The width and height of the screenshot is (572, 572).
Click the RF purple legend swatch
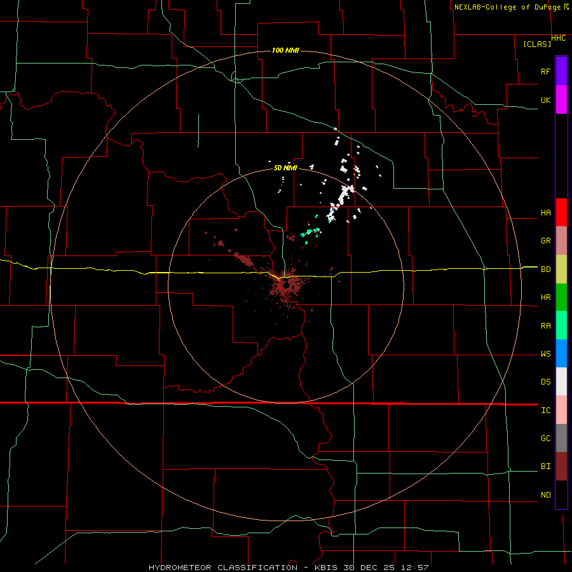(561, 71)
